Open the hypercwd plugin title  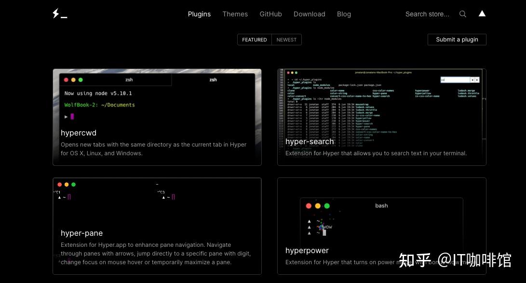tap(79, 133)
